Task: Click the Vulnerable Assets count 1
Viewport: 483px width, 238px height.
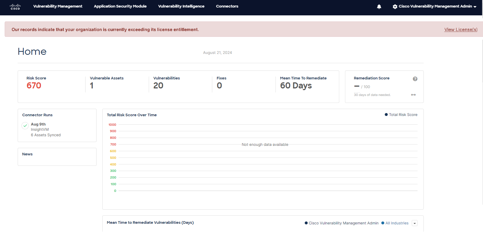Action: (92, 86)
